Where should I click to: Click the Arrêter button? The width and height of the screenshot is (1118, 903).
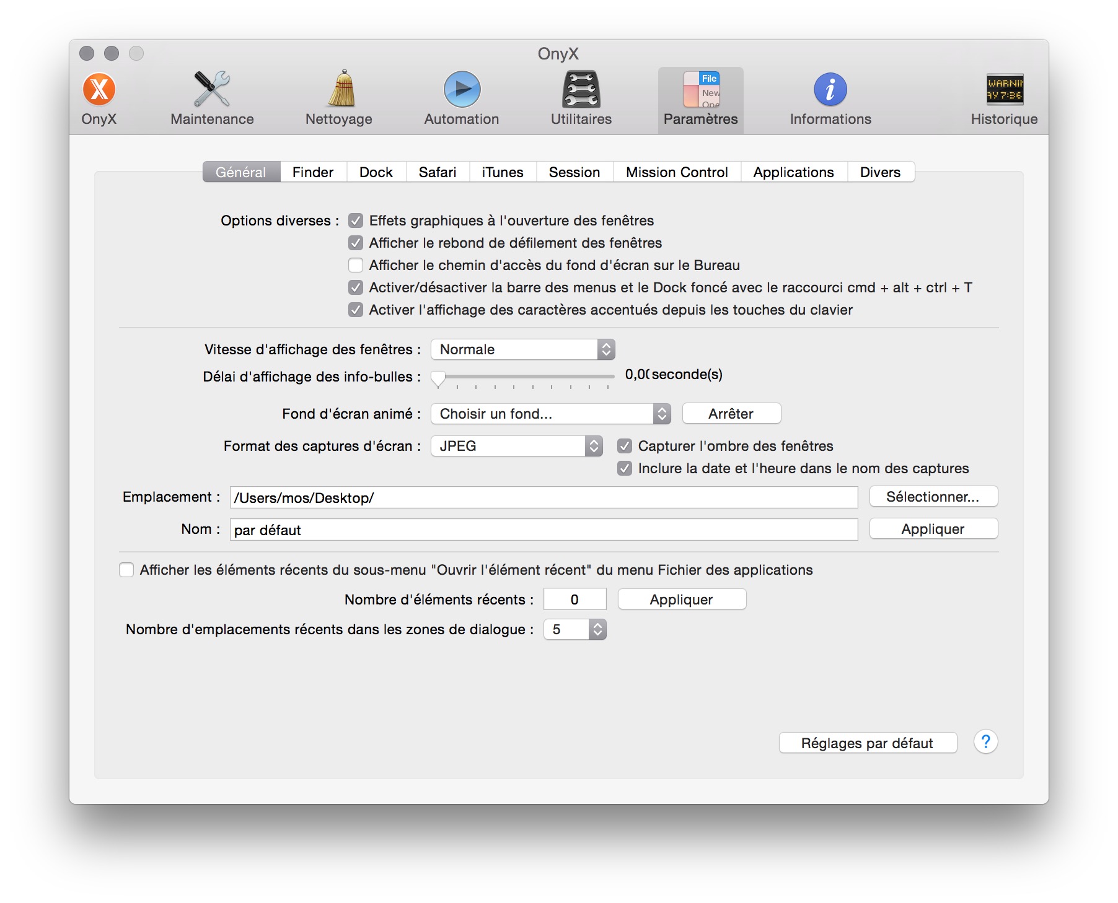coord(731,414)
